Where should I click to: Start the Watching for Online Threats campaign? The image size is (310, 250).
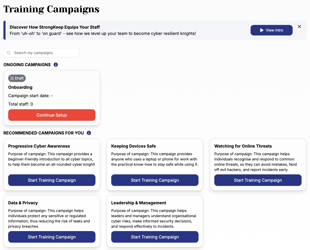(258, 180)
